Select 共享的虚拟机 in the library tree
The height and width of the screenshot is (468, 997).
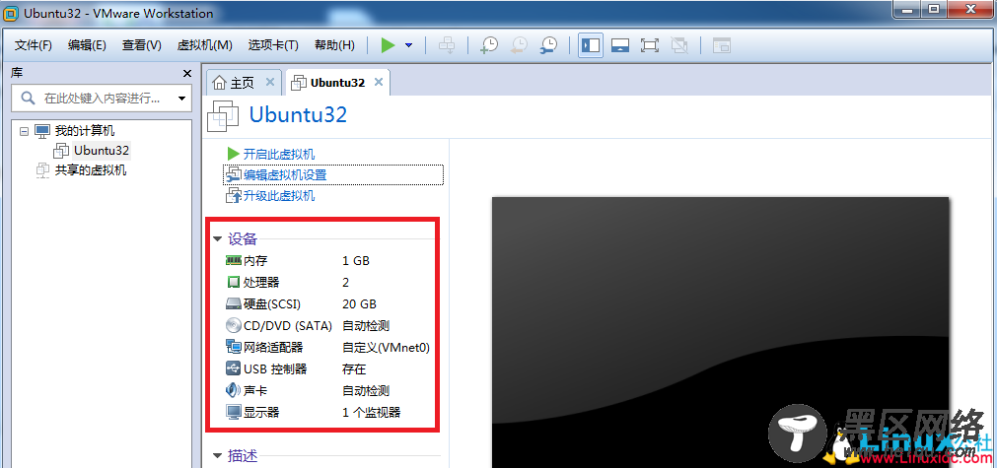coord(91,170)
